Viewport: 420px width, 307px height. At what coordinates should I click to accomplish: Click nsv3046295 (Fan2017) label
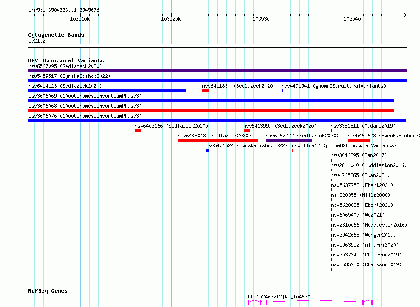click(359, 155)
